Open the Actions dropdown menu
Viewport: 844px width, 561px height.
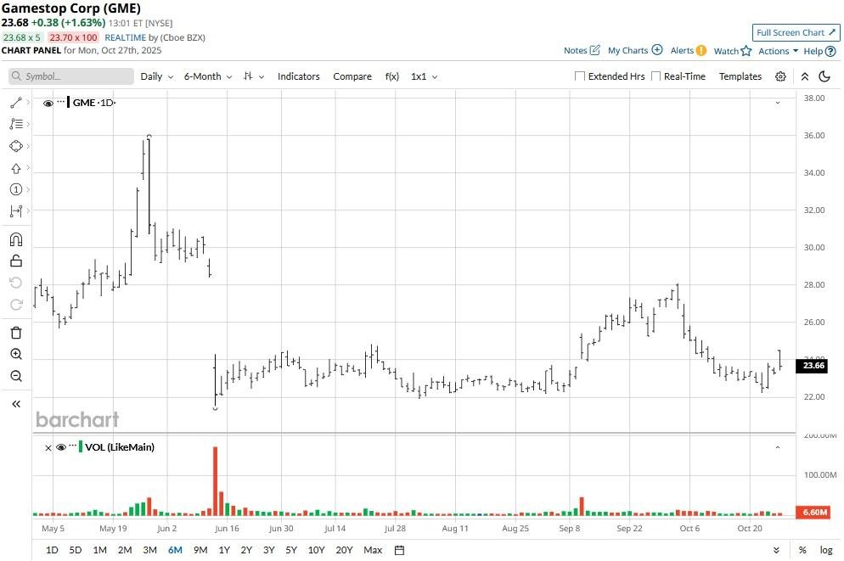(x=778, y=51)
